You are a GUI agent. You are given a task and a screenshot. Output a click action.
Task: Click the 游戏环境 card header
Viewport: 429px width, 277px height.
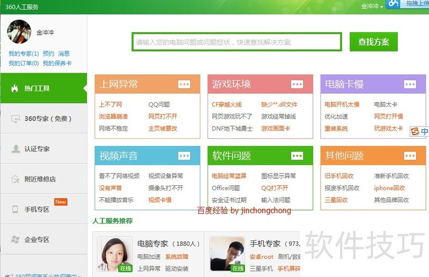pyautogui.click(x=260, y=84)
